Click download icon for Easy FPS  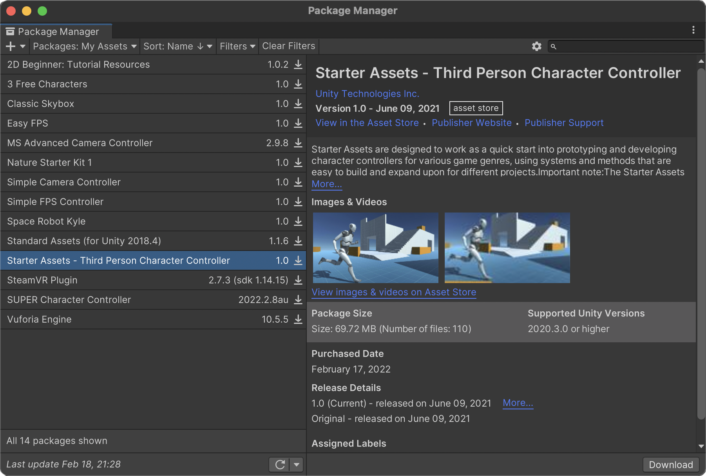pos(298,123)
